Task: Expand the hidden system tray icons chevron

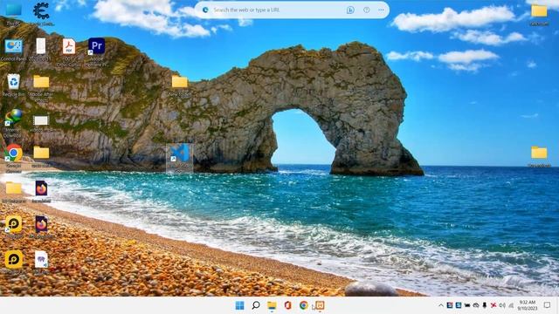Action: [441, 305]
